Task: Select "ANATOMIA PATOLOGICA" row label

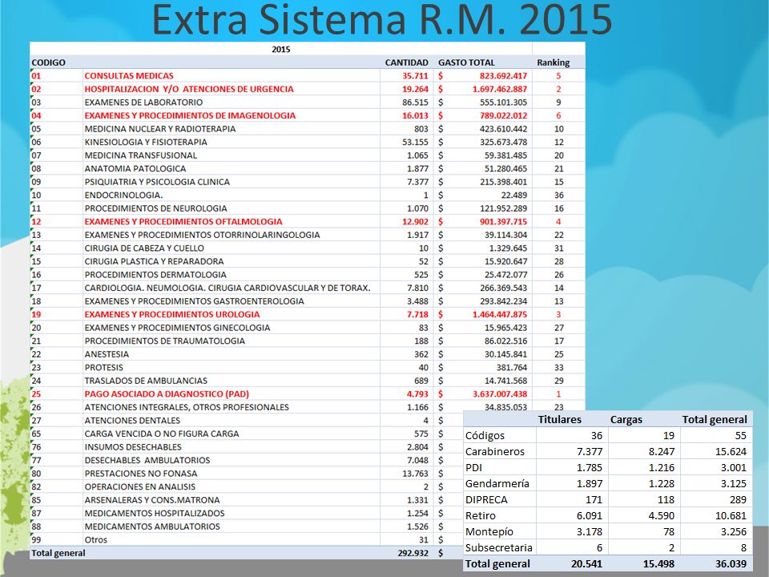Action: pyautogui.click(x=135, y=168)
